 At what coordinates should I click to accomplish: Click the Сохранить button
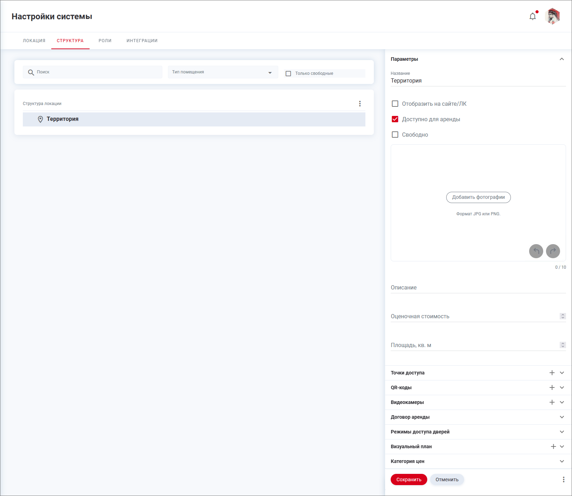[x=409, y=479]
